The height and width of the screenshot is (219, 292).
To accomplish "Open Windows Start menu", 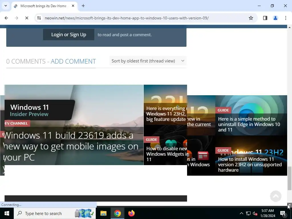I will coord(7,213).
